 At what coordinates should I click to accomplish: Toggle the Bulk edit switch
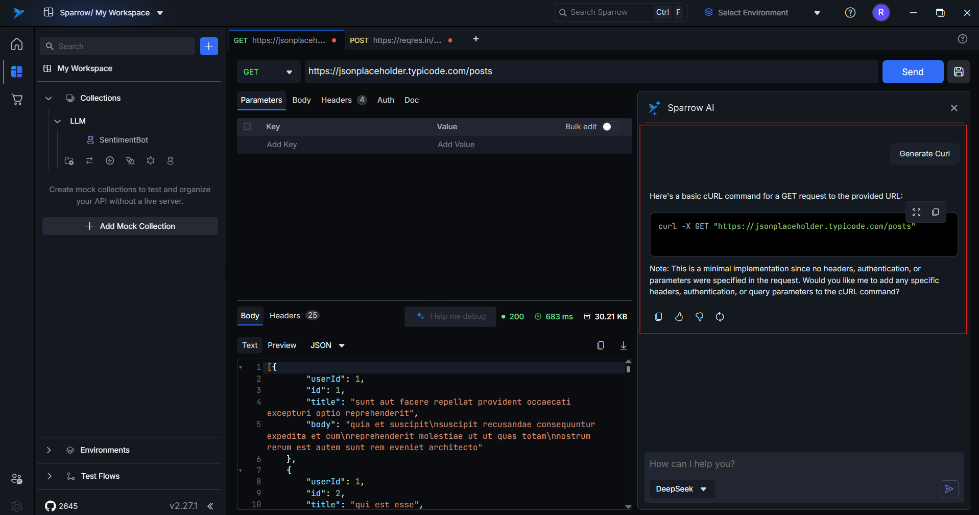[611, 127]
